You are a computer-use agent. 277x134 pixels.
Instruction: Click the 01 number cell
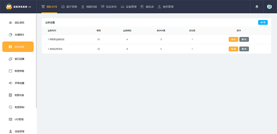tap(98, 40)
